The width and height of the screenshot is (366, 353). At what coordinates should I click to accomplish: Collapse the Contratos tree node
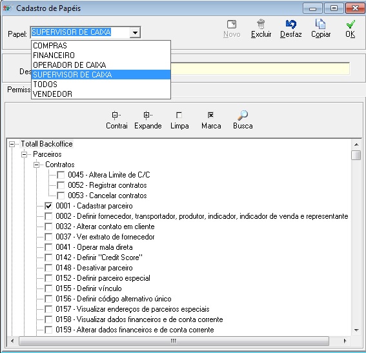pos(36,165)
